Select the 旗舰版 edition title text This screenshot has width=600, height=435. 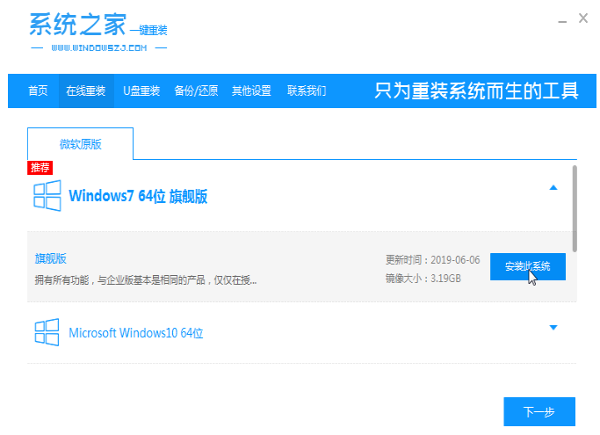tap(50, 258)
